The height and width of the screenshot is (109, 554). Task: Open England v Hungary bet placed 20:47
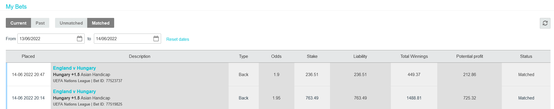click(74, 68)
